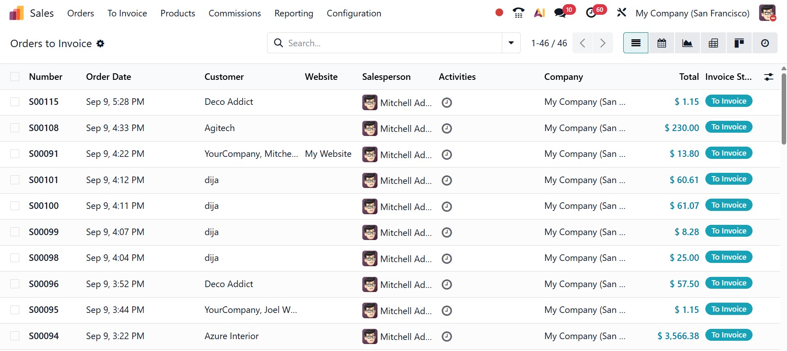Select all orders with header checkbox
Viewport: 787px width, 351px height.
coord(15,77)
